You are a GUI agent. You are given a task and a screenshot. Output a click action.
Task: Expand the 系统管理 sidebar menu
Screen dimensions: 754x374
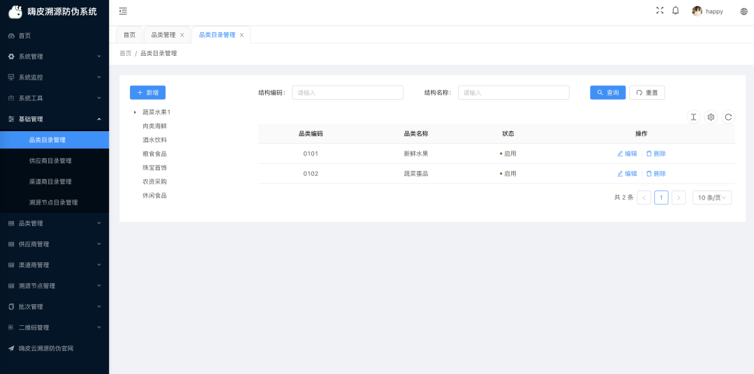[54, 57]
